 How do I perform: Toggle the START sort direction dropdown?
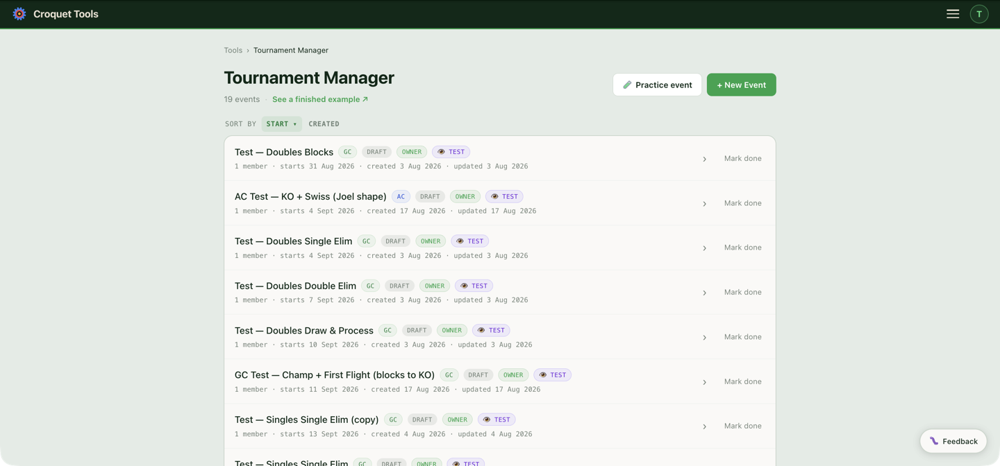tap(282, 124)
